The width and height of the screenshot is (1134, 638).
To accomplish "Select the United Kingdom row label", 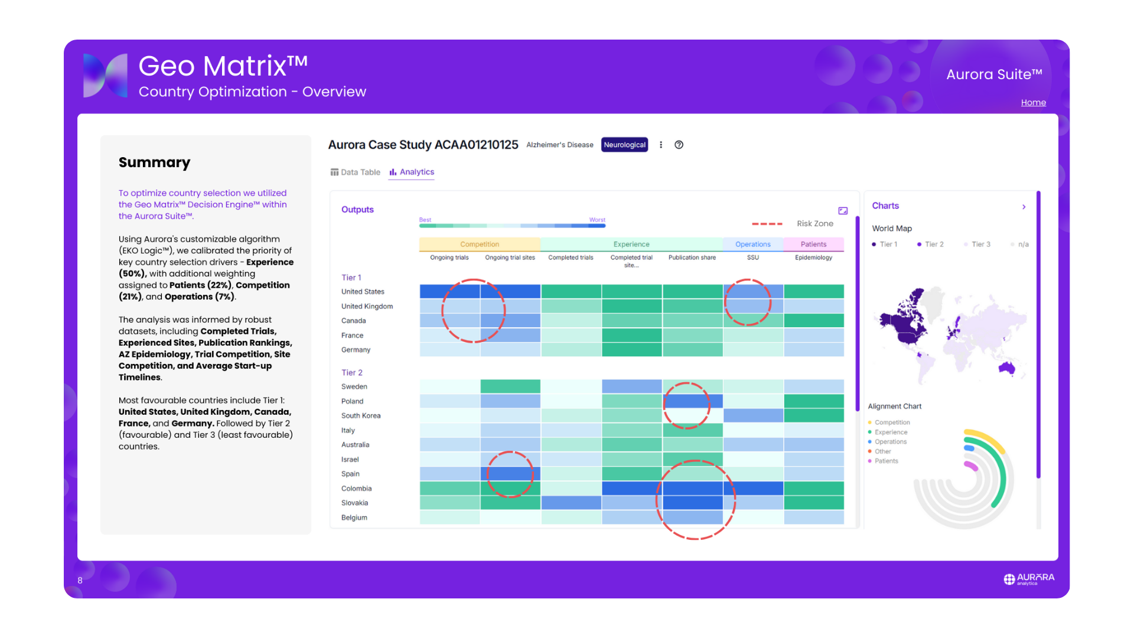I will (x=367, y=307).
